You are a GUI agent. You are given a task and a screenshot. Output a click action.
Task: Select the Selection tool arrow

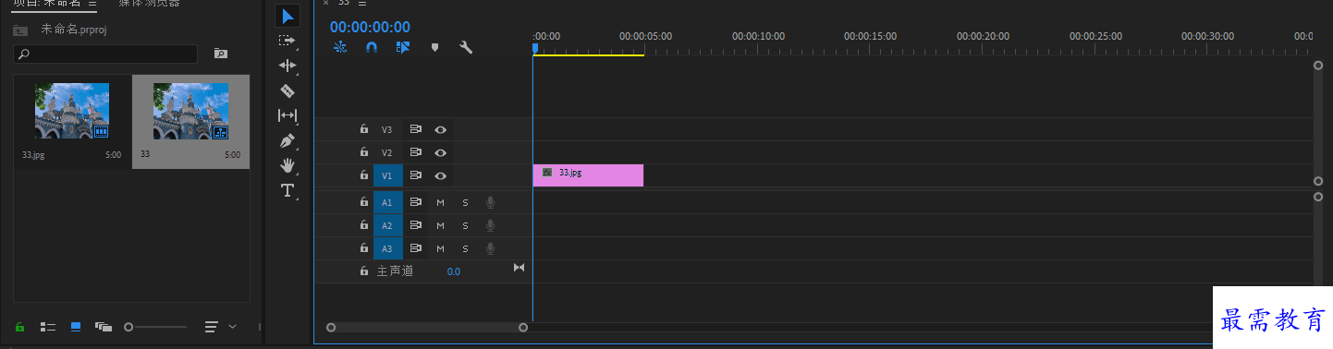pos(287,17)
